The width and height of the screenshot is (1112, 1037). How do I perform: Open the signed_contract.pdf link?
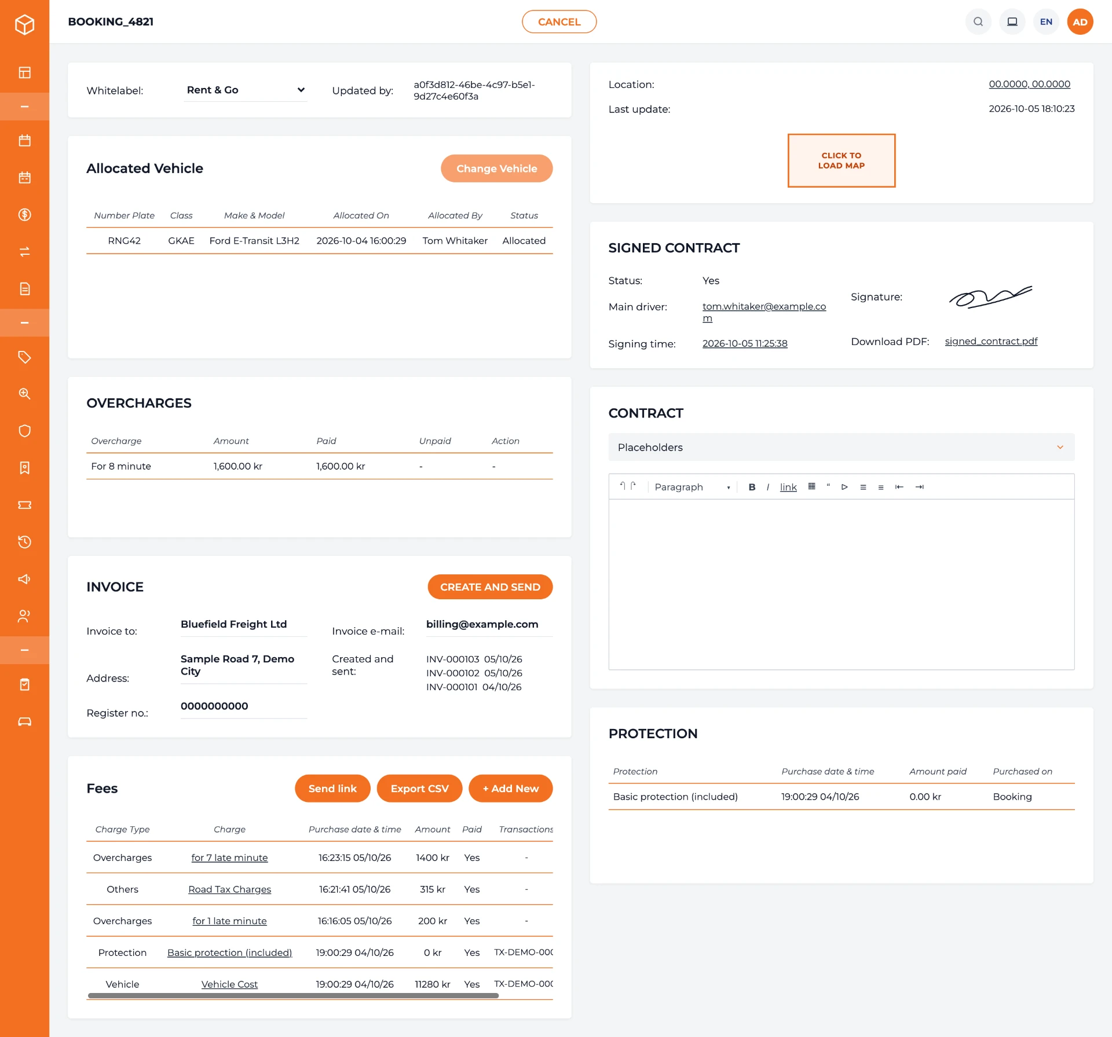(x=991, y=341)
